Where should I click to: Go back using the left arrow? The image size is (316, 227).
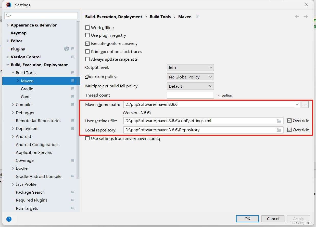pos(297,17)
